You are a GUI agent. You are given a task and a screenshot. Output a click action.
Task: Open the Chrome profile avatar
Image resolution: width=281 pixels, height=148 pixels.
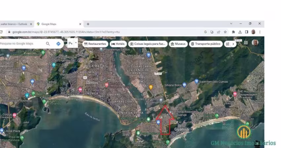pos(253,32)
